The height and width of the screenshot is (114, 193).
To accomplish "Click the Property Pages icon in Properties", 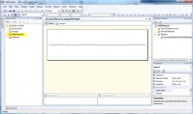I will click(163, 71).
